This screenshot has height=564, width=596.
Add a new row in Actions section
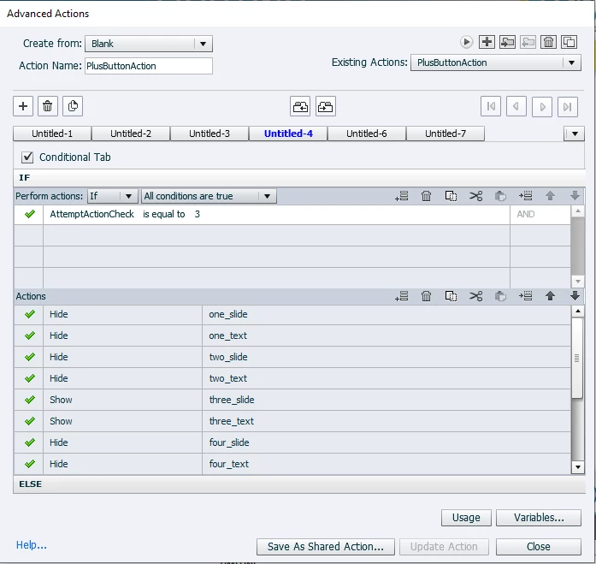click(x=401, y=296)
